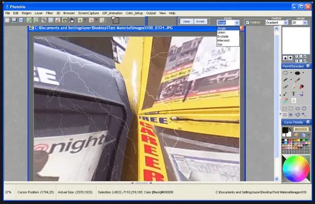
Task: Select the paintbrush tool
Action: [x=297, y=80]
